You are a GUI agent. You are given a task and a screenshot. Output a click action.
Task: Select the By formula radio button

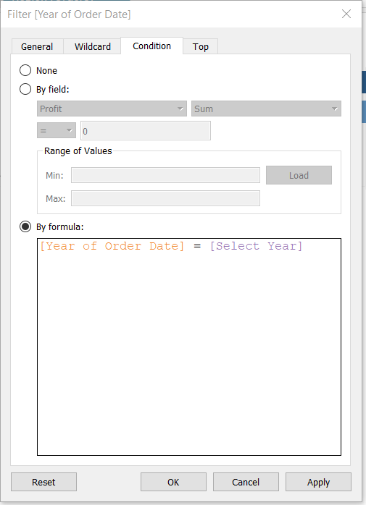25,226
